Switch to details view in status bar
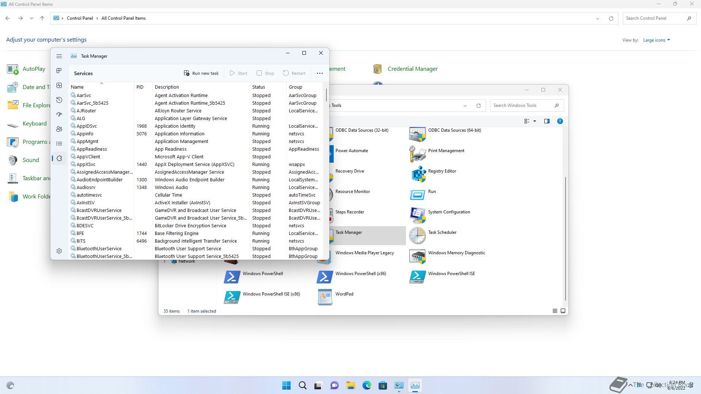 [555, 311]
